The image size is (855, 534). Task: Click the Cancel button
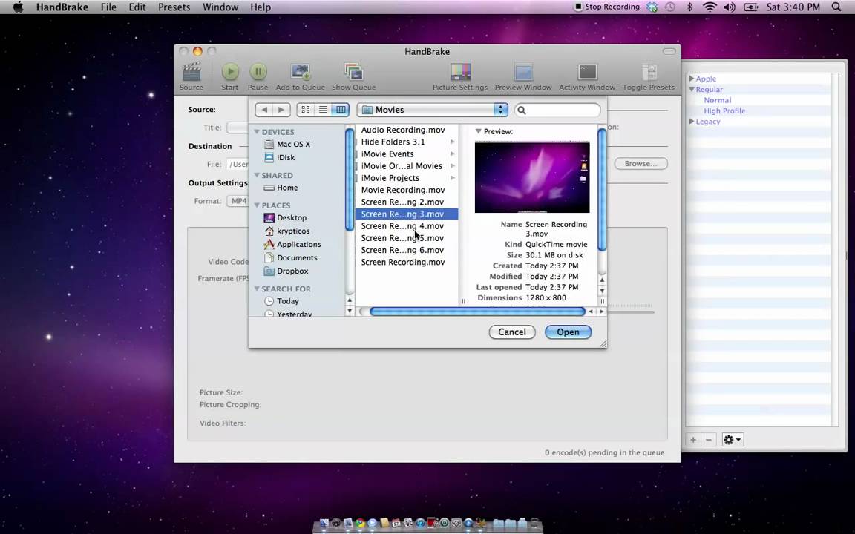click(512, 332)
